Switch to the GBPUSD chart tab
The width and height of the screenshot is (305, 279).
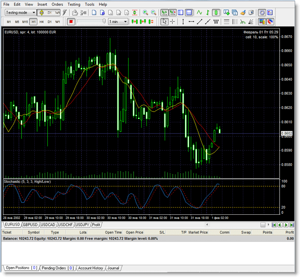click(30, 225)
